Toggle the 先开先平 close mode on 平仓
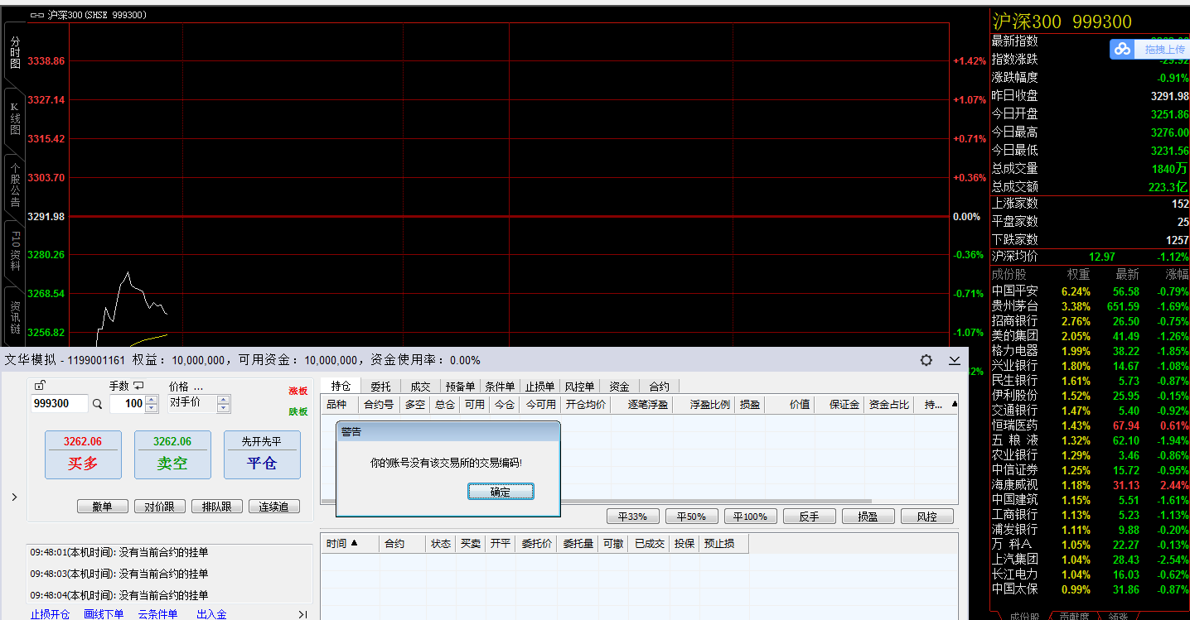The width and height of the screenshot is (1190, 620). click(261, 442)
